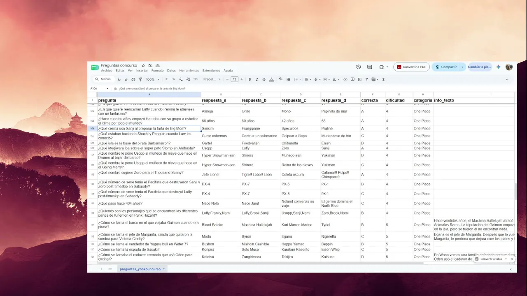The height and width of the screenshot is (296, 527).
Task: Toggle bold formatting
Action: [x=250, y=79]
